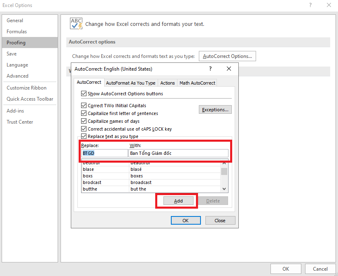This screenshot has width=338, height=276.
Task: Open the Exceptions dialog
Action: [215, 110]
